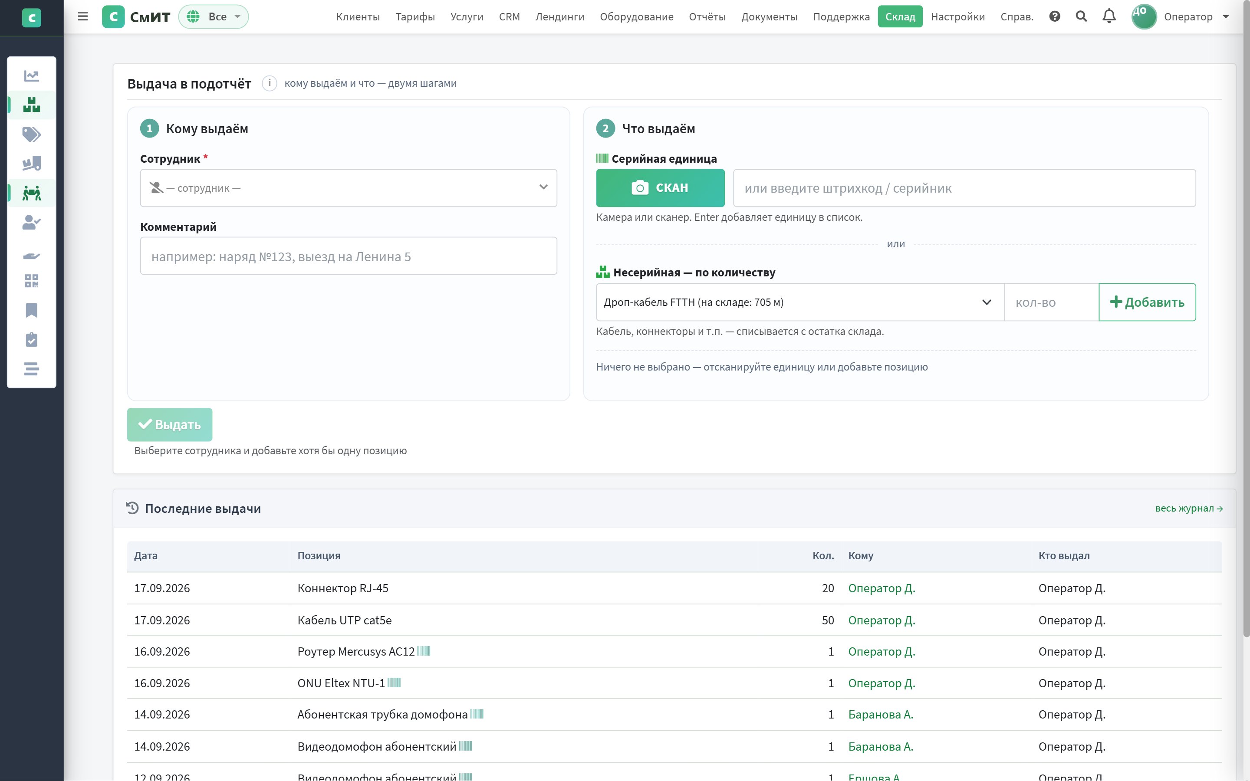Open the Все region dropdown
This screenshot has width=1250, height=781.
(x=214, y=16)
